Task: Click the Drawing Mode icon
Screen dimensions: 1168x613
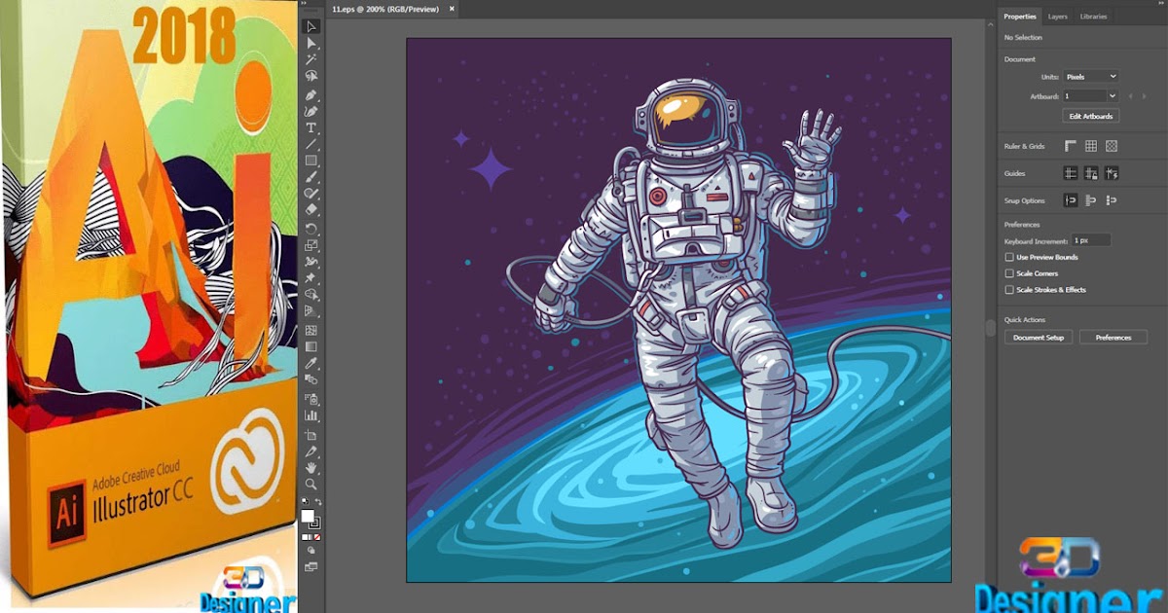Action: tap(311, 550)
